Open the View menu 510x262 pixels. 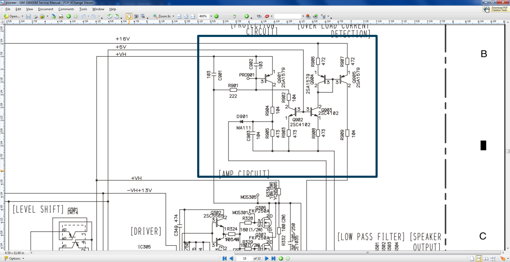tap(29, 9)
